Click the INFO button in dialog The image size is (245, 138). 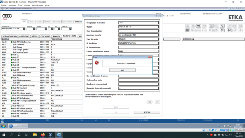click(116, 107)
